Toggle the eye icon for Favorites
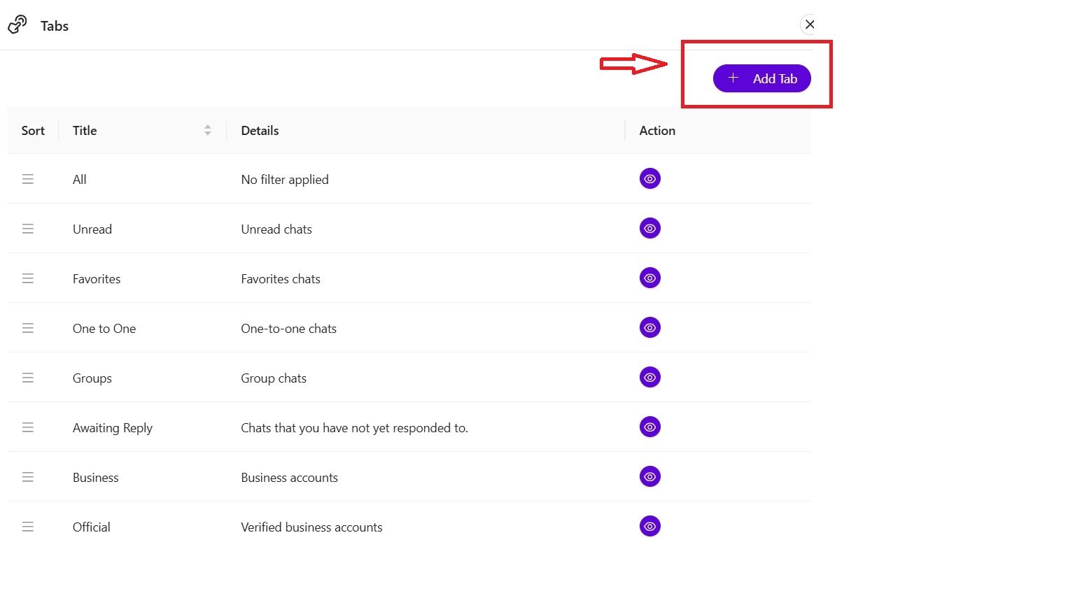Viewport: 1089px width, 612px height. [649, 278]
